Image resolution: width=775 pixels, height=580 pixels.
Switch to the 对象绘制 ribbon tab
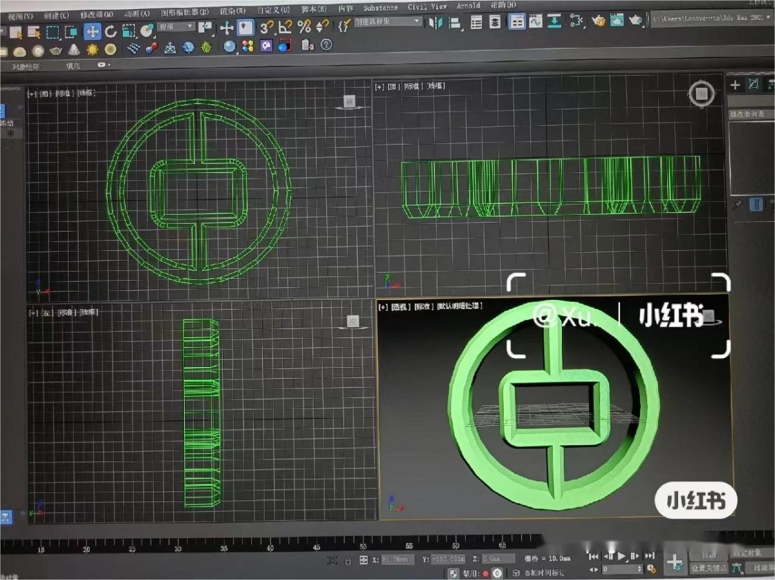26,66
